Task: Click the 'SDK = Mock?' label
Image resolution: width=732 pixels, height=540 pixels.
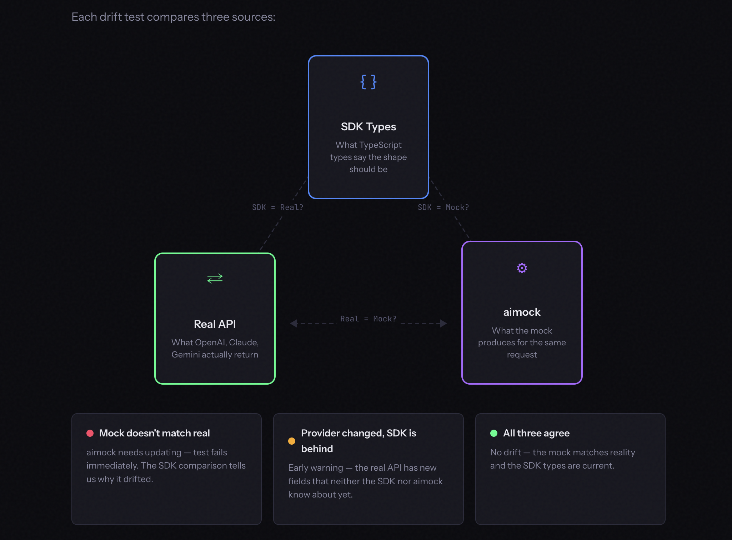Action: (443, 207)
